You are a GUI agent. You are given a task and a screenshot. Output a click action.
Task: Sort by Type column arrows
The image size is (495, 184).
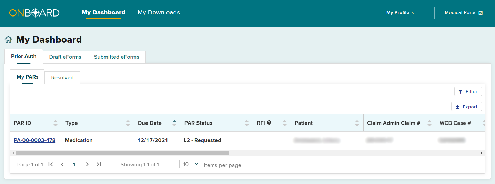pyautogui.click(x=128, y=123)
